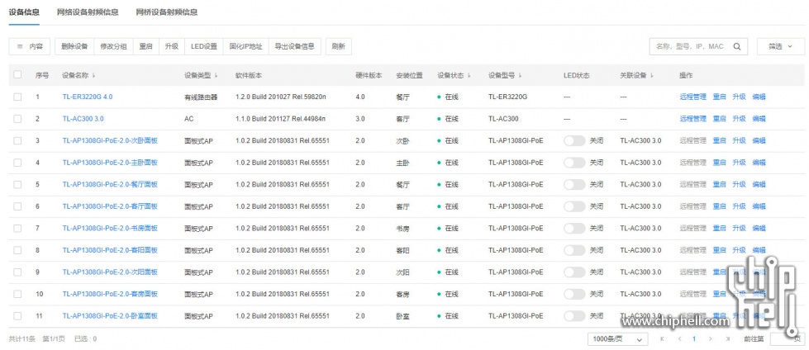809x350 pixels.
Task: Switch to 网桥设备射频信息 tab
Action: [x=167, y=12]
